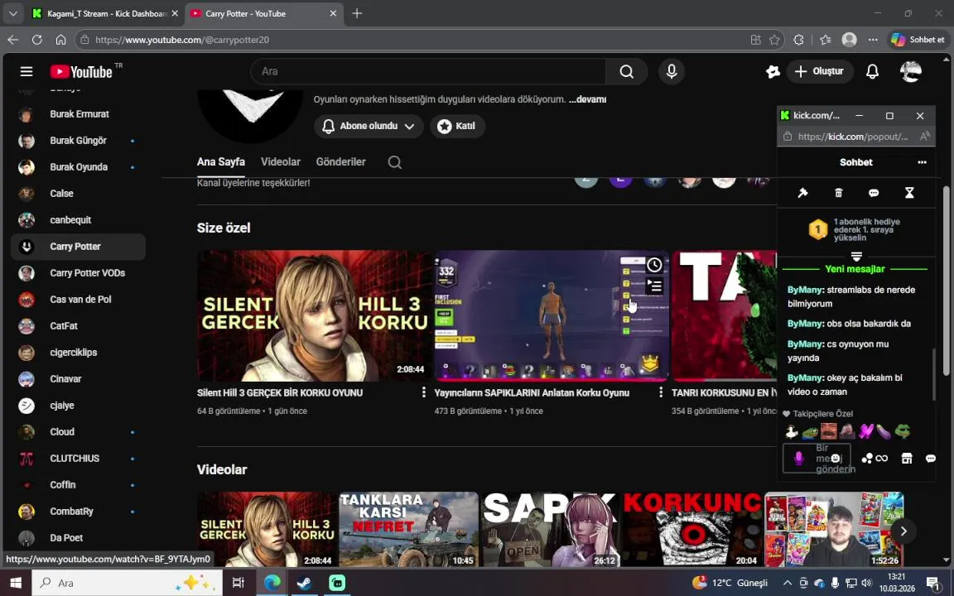Open the YouTube hamburger guide menu

point(26,72)
